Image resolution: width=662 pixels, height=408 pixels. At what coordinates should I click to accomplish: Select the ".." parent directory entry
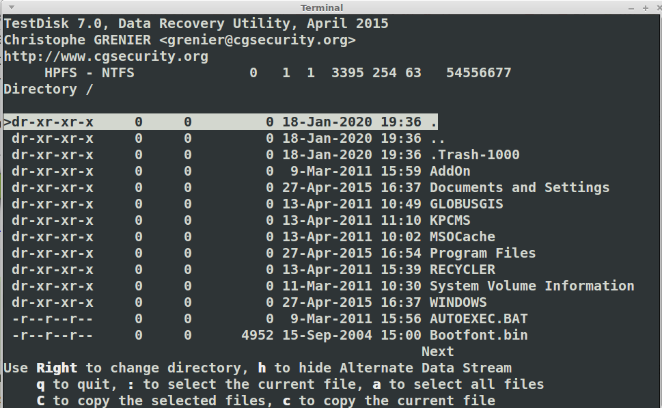pos(228,138)
